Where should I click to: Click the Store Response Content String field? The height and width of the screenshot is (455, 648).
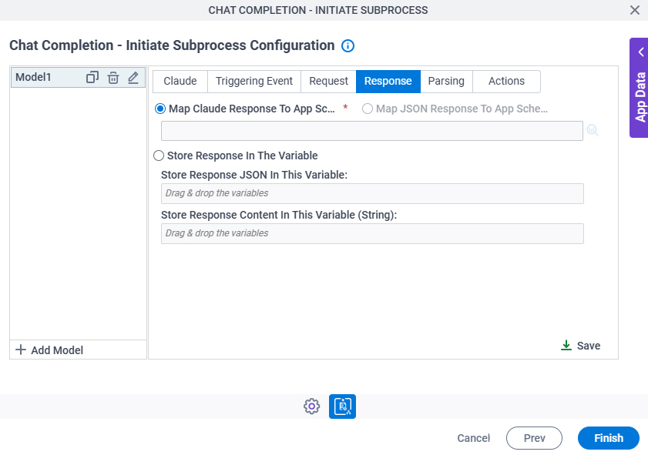(372, 234)
